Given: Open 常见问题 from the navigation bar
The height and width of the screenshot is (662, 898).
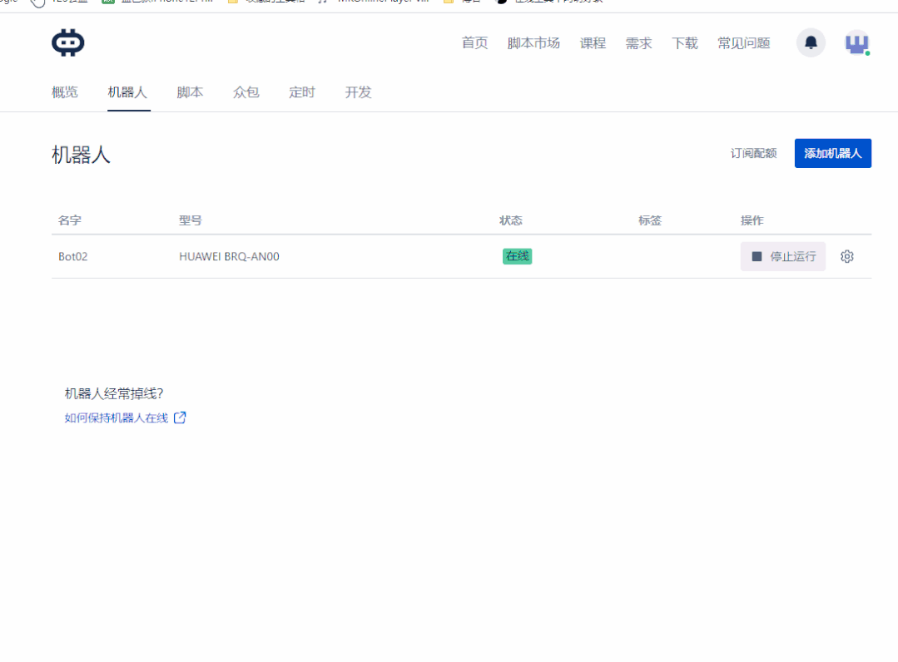Looking at the screenshot, I should coord(742,42).
